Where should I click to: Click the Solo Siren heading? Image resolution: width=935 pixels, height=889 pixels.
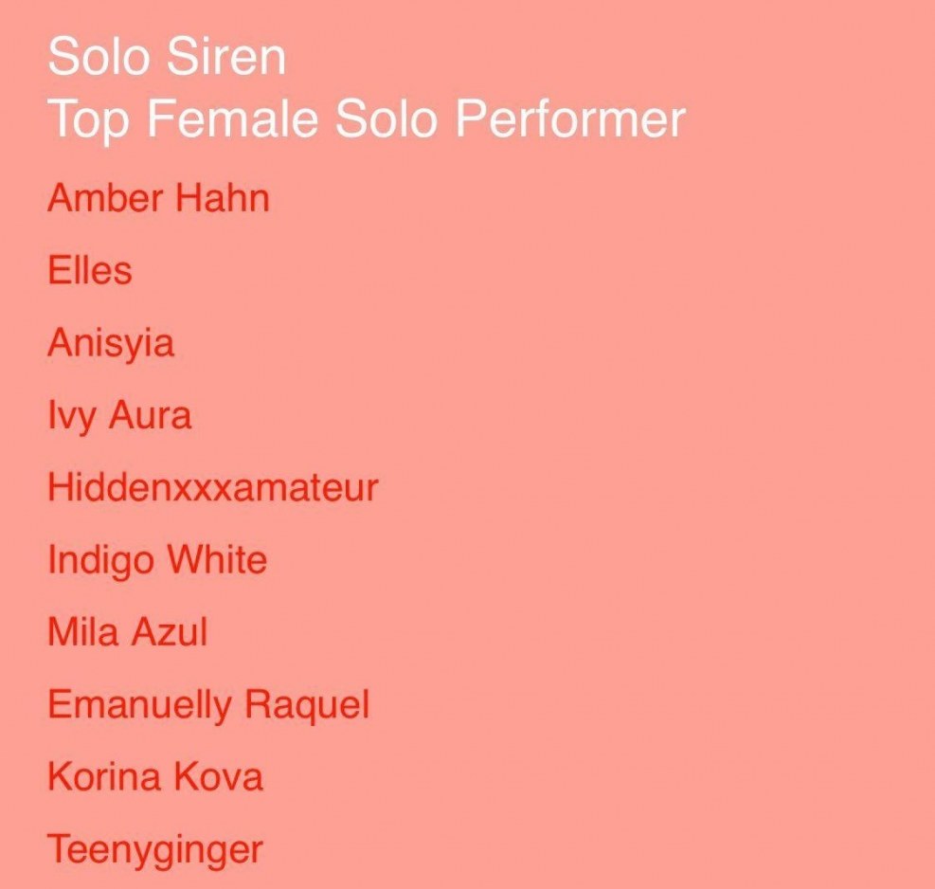pyautogui.click(x=167, y=58)
